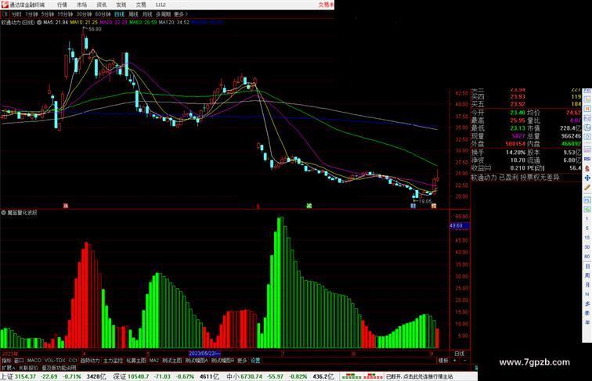Select the 月线 monthly period tab

click(147, 14)
